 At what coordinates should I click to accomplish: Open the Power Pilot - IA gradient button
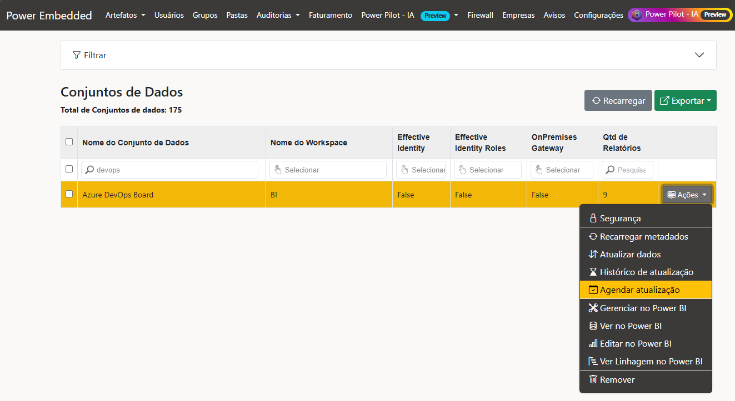679,15
